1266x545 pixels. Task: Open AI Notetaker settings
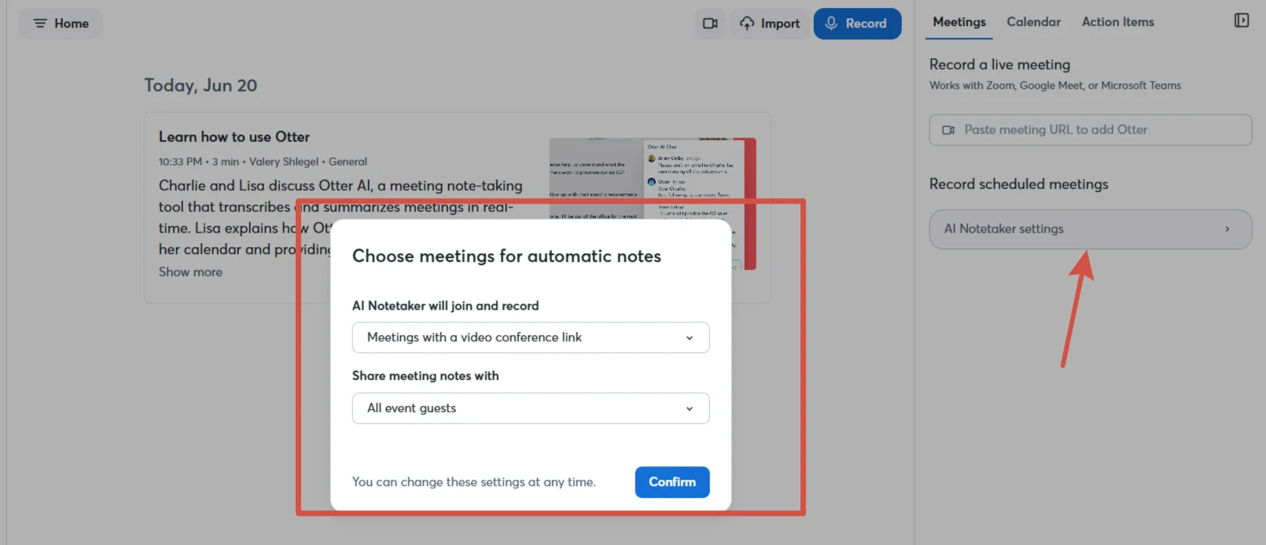tap(1091, 229)
